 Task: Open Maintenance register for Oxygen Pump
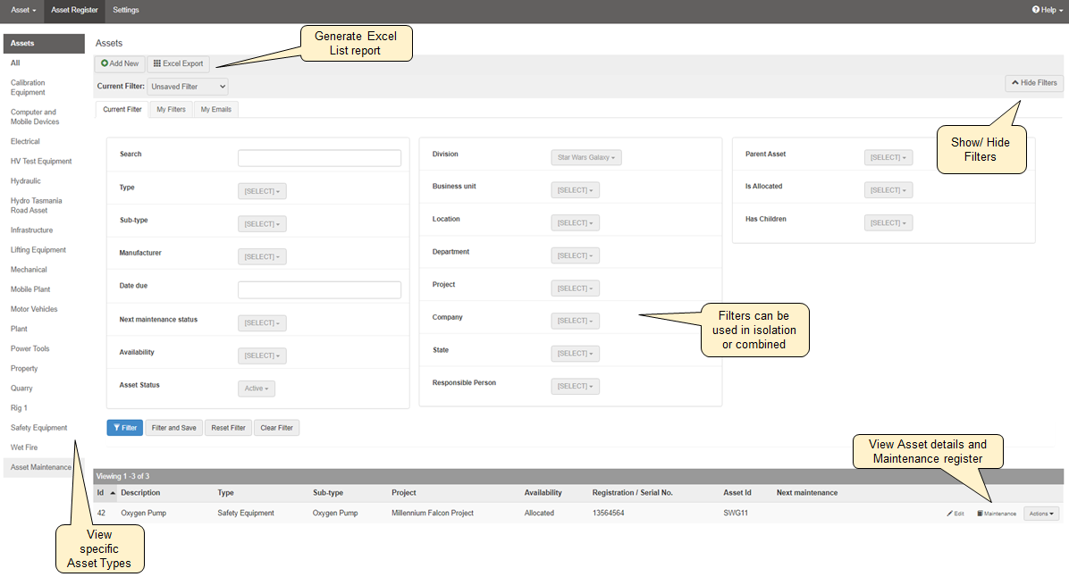click(x=996, y=514)
